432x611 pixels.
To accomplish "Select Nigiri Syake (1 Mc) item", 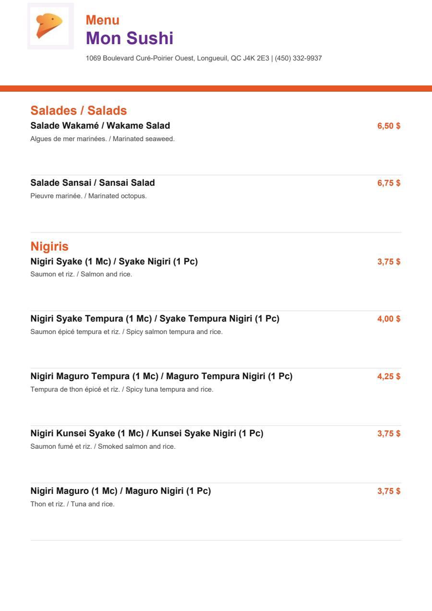I will pyautogui.click(x=114, y=262).
